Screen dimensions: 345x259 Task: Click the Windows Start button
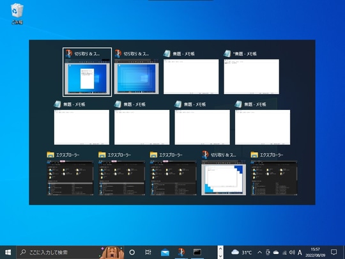8,252
